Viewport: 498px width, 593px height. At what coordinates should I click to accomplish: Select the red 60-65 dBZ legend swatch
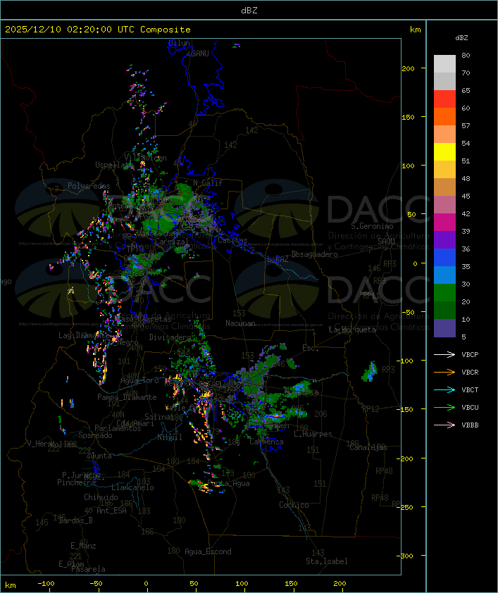pyautogui.click(x=444, y=99)
